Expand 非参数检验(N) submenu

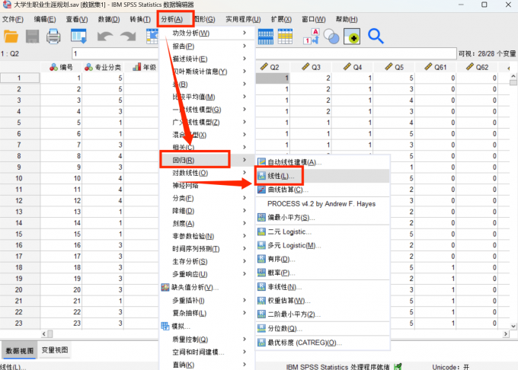tap(207, 236)
